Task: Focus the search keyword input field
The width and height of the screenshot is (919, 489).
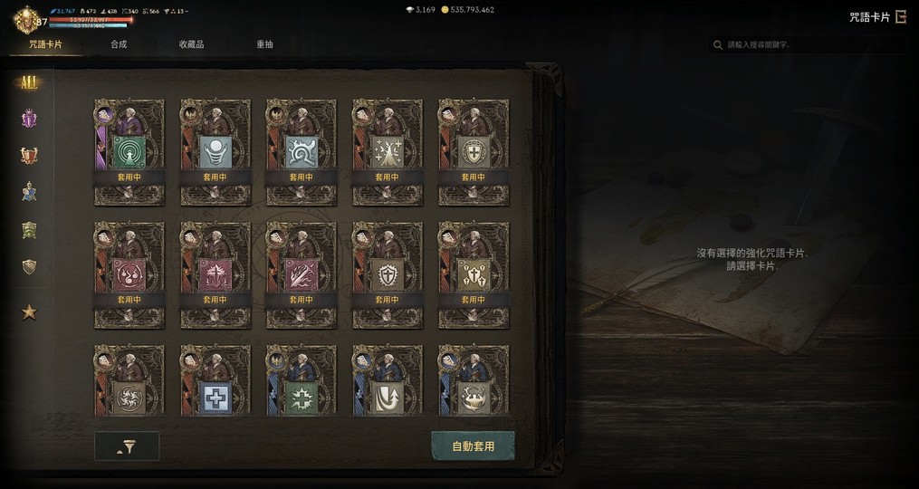Action: (x=807, y=44)
